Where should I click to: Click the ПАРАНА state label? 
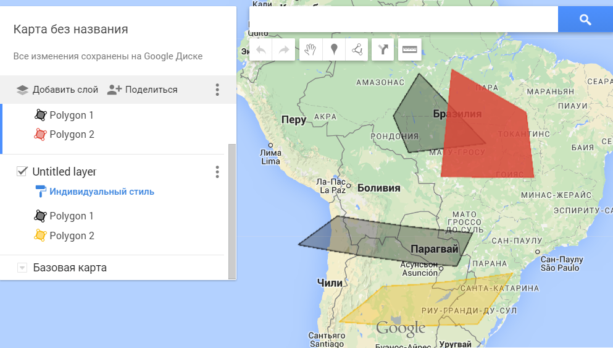pyautogui.click(x=490, y=264)
